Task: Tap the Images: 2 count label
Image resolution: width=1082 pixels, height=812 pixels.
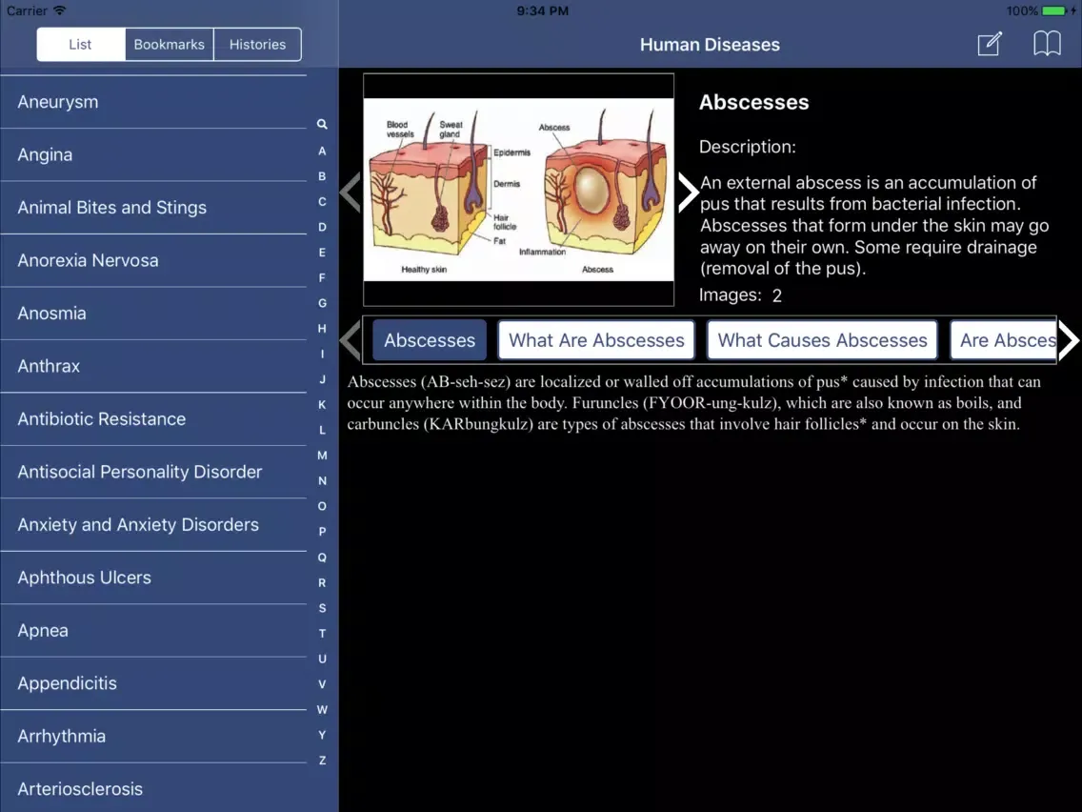Action: click(x=740, y=295)
